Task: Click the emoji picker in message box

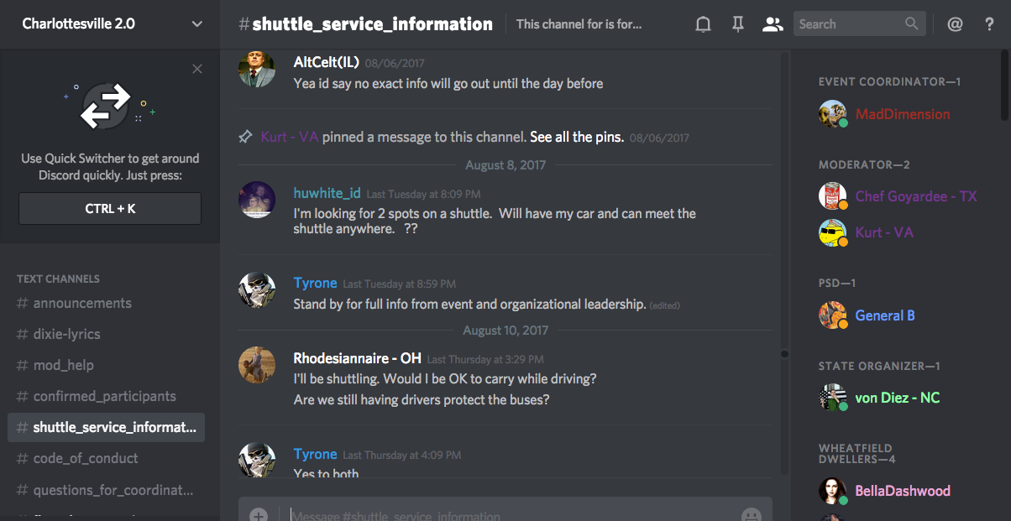Action: click(x=752, y=514)
